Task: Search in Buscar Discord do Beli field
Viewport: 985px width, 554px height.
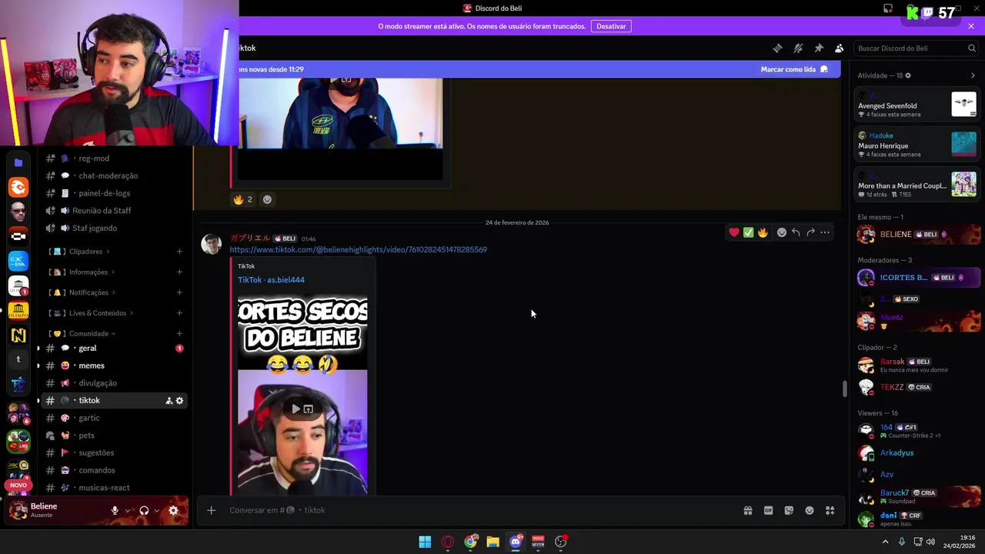Action: [x=917, y=48]
